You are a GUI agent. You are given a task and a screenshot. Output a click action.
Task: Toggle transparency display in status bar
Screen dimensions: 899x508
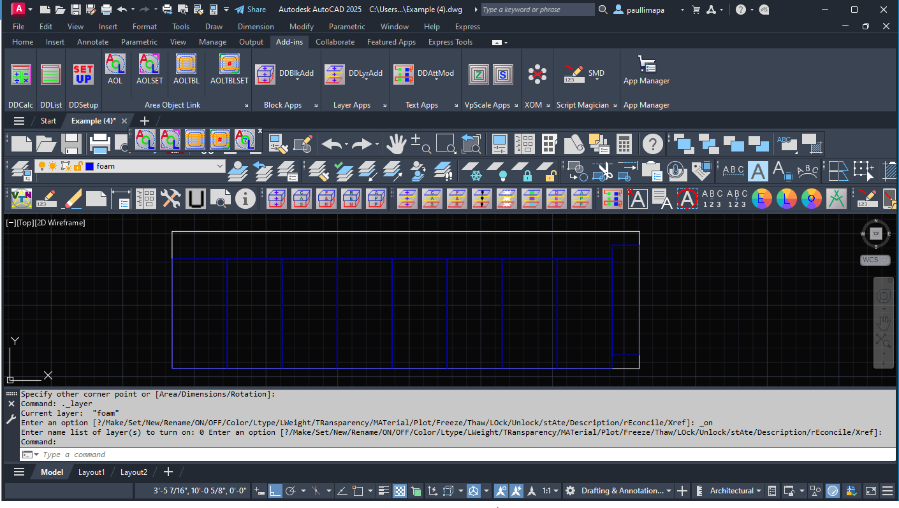(x=400, y=491)
